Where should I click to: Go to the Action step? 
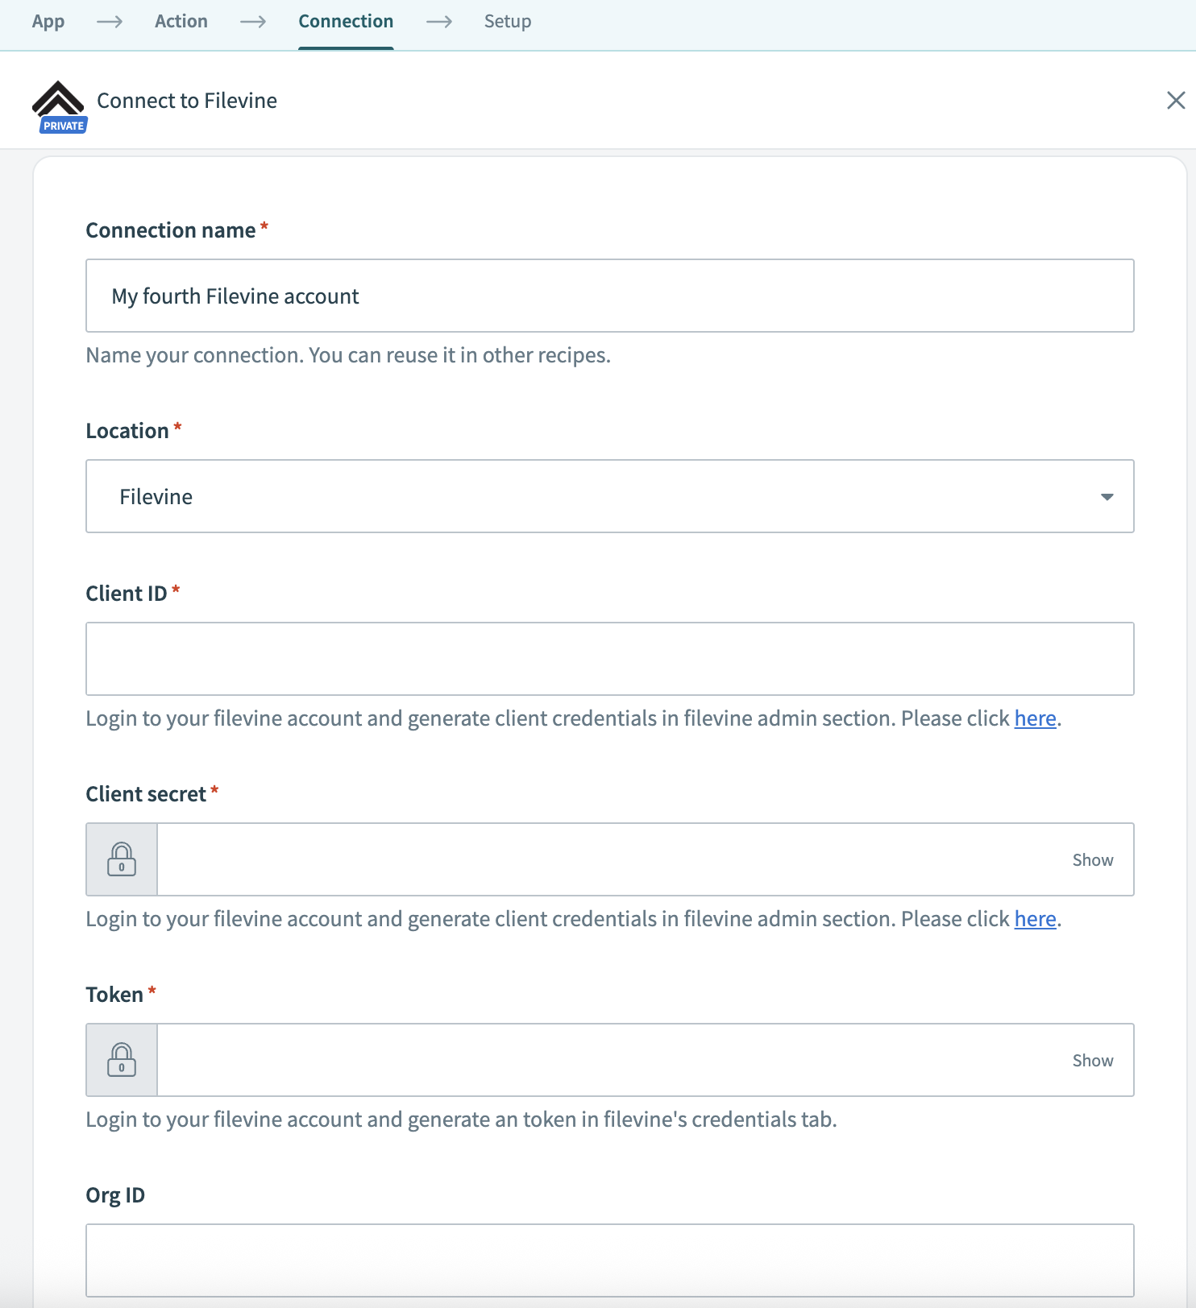pos(181,22)
